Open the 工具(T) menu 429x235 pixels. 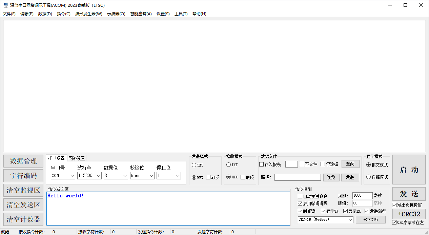181,14
